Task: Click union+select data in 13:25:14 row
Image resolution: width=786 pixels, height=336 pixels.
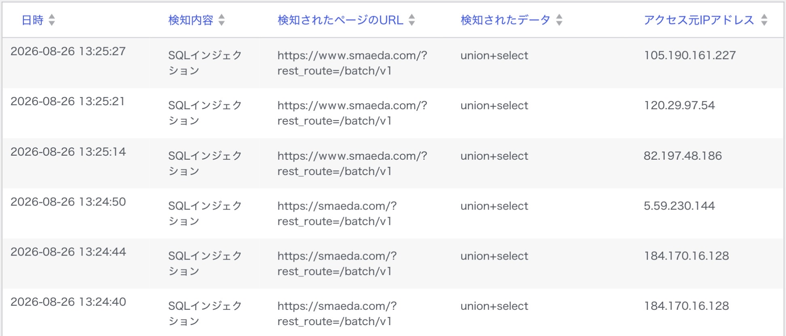Action: [494, 156]
